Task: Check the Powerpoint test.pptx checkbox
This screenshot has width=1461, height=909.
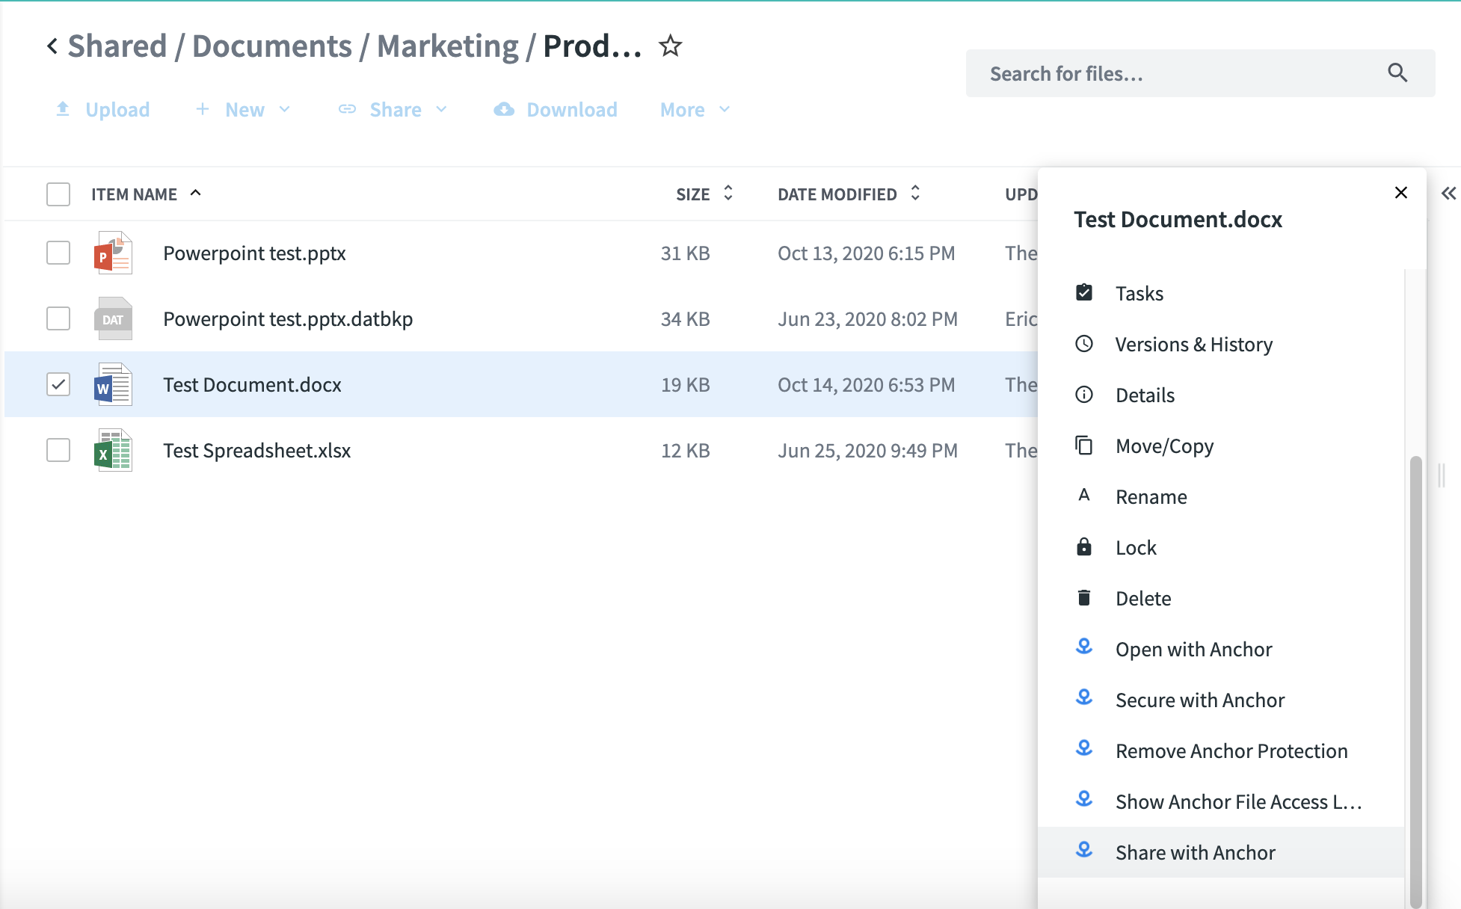Action: [x=58, y=253]
